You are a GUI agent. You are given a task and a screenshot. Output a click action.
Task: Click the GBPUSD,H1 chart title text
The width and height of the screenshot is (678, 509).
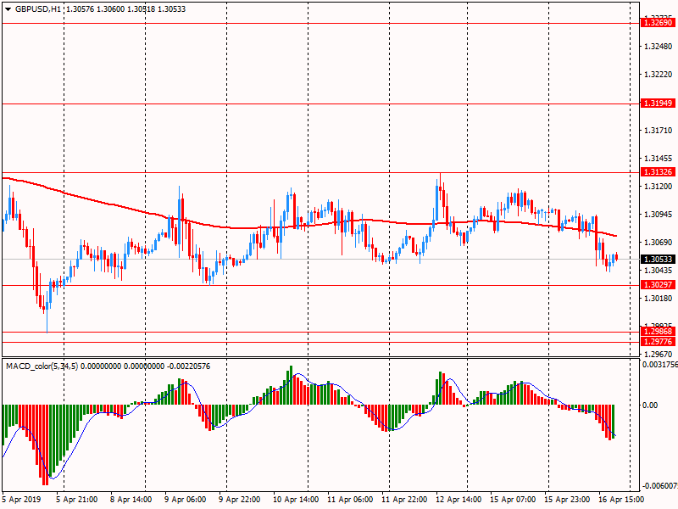click(x=38, y=8)
